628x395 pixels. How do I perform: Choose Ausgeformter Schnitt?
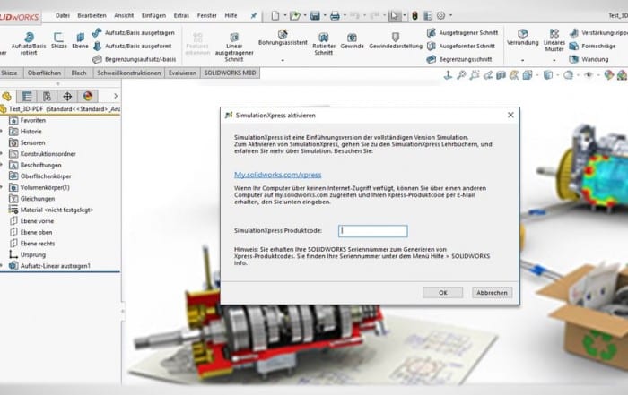pos(461,46)
